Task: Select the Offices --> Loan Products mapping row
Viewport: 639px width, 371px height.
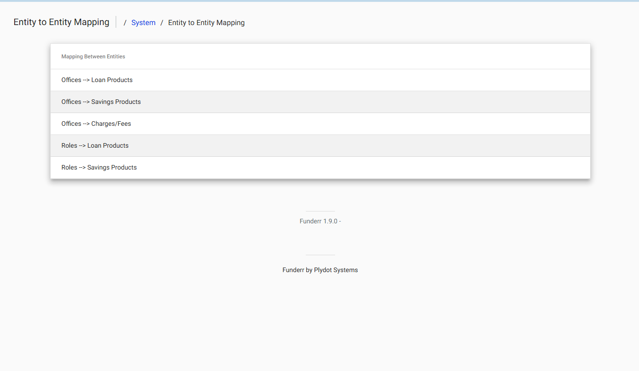Action: pos(97,80)
